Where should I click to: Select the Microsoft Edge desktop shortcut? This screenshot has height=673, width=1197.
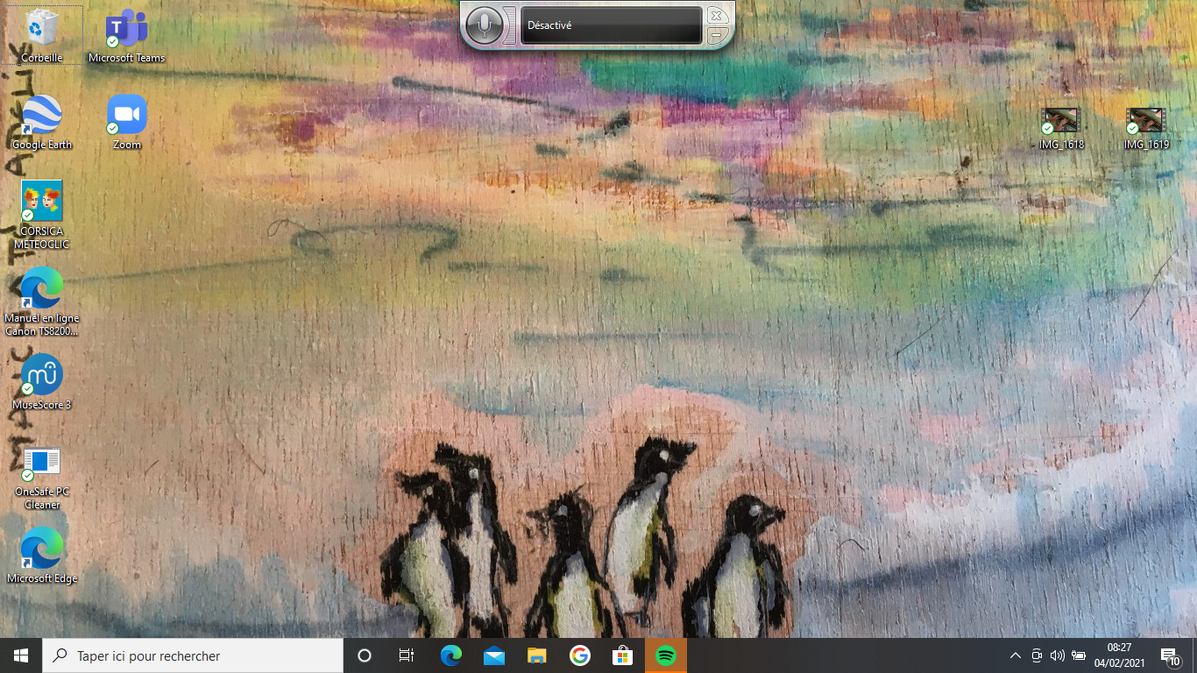pyautogui.click(x=42, y=556)
